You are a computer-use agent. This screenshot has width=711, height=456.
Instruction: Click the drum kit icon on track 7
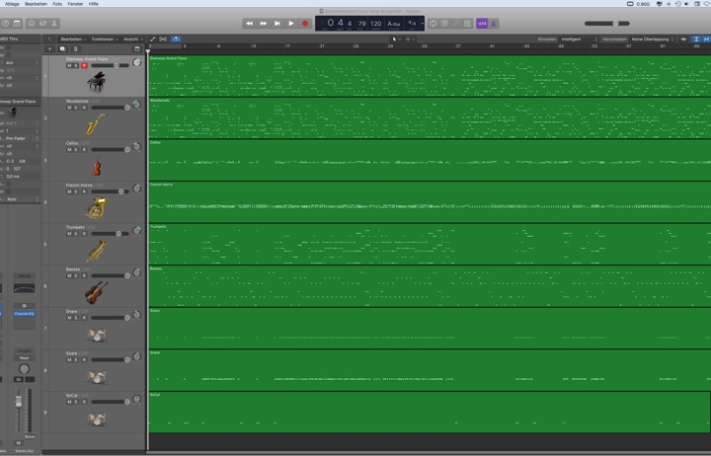96,335
